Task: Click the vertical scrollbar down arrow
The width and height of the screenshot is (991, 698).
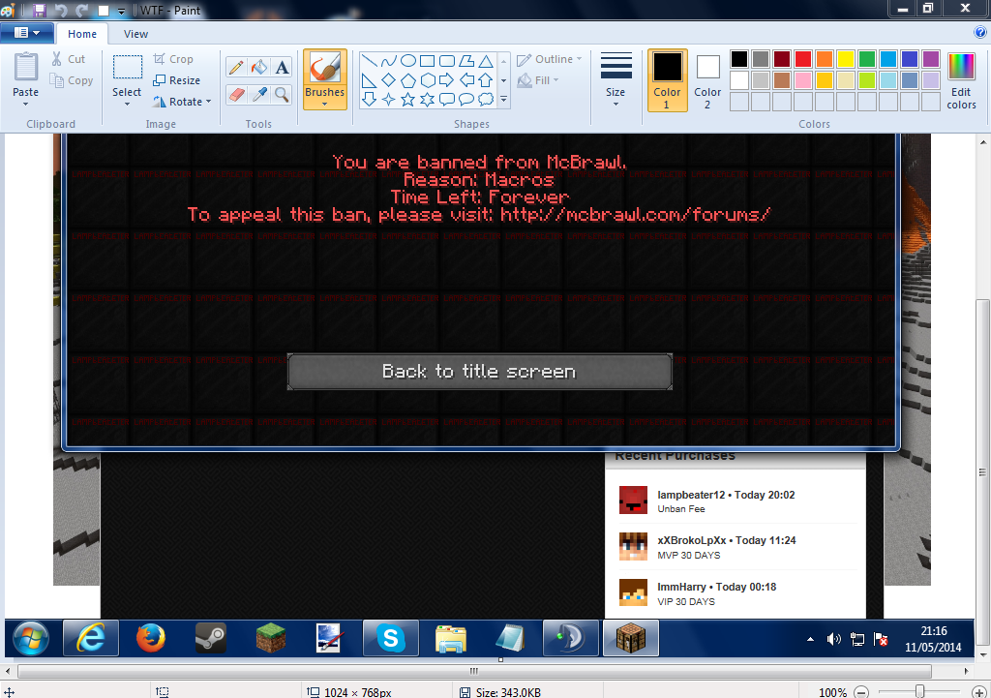Action: (983, 655)
